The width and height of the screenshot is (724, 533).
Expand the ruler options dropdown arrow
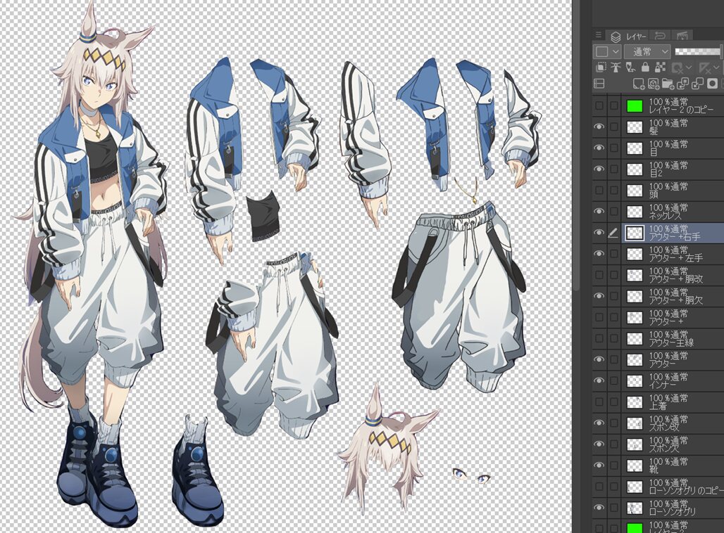(x=716, y=68)
